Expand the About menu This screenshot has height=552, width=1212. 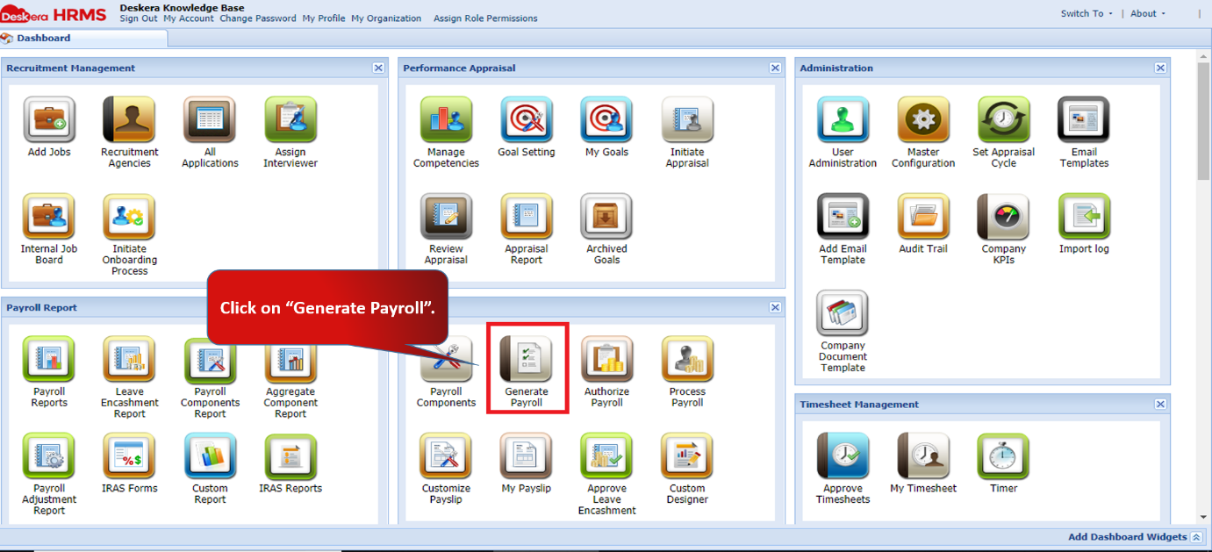tap(1145, 13)
